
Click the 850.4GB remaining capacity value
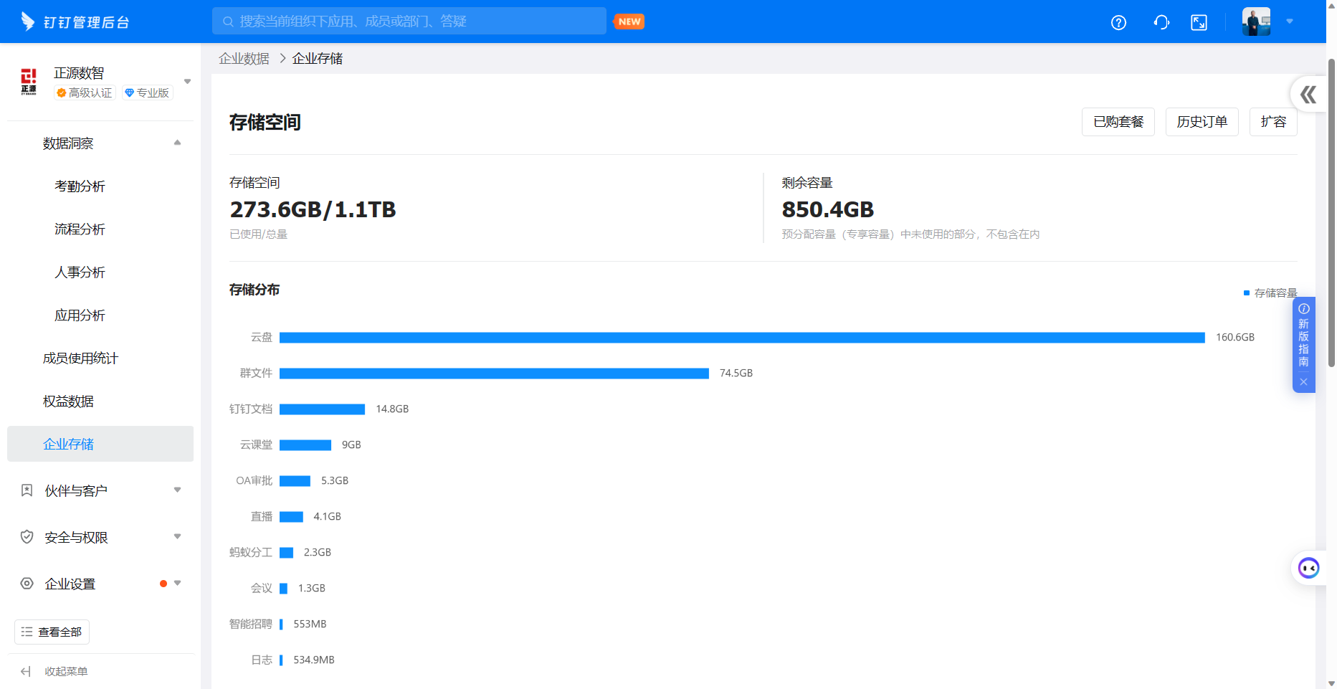click(828, 209)
